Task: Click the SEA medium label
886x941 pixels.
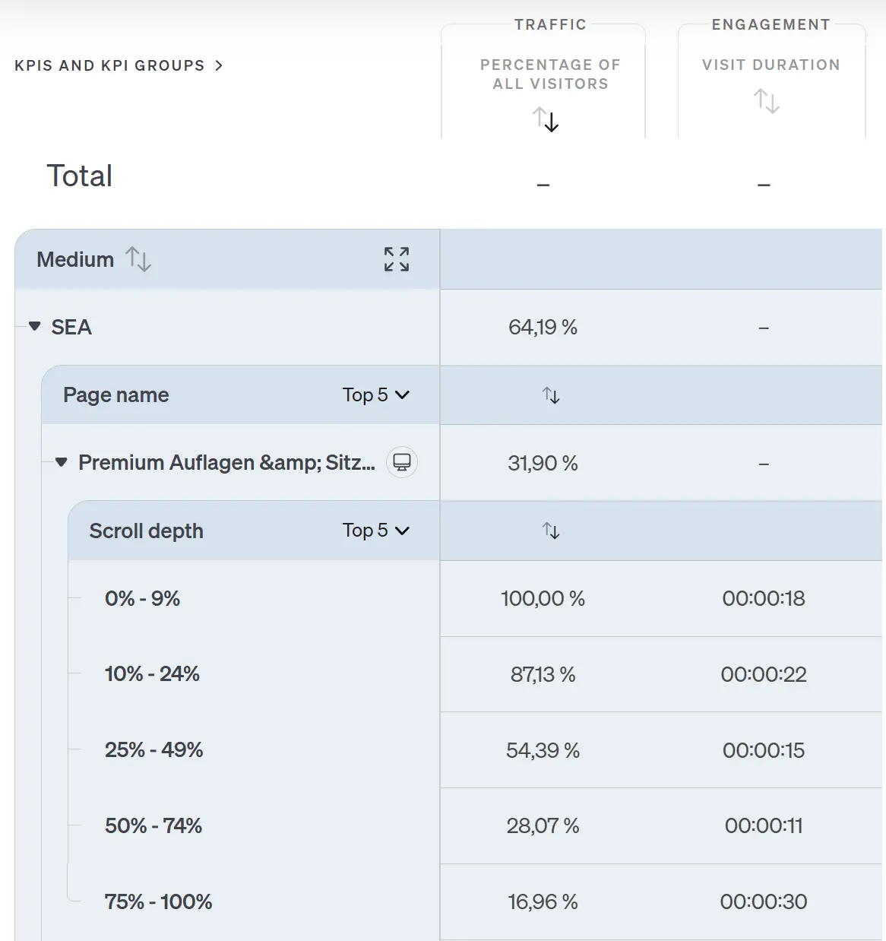Action: tap(71, 327)
